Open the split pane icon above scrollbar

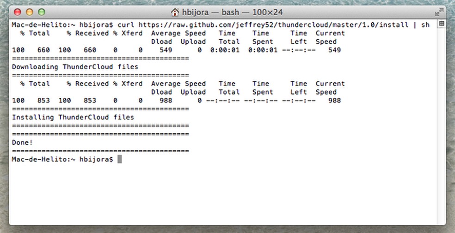click(442, 24)
